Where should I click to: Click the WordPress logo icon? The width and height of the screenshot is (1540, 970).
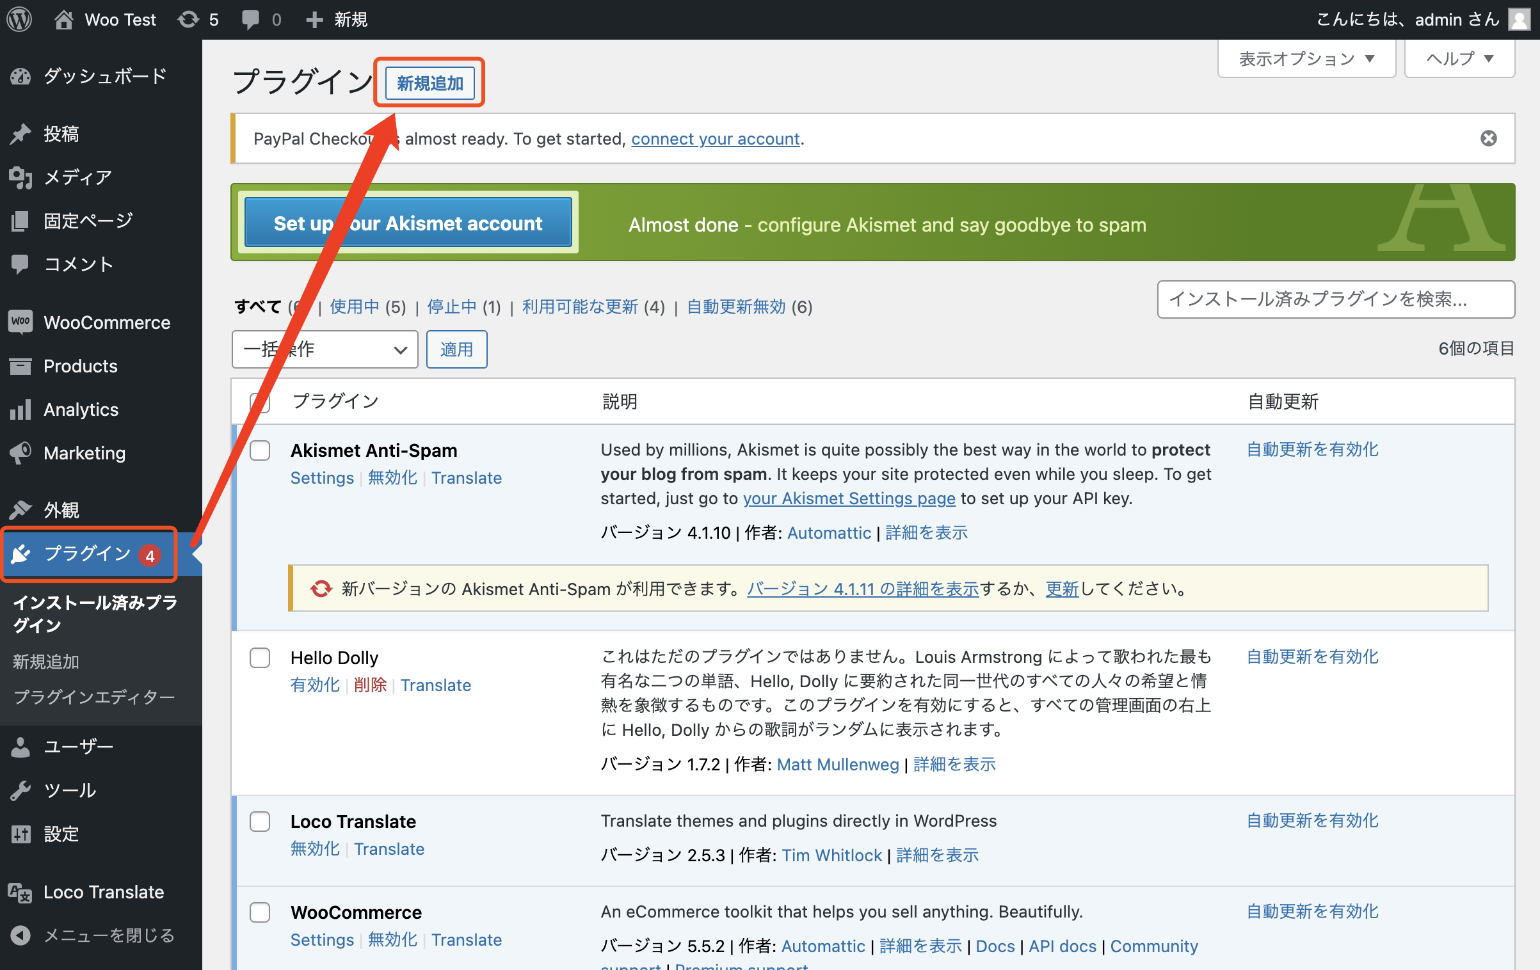click(x=19, y=19)
